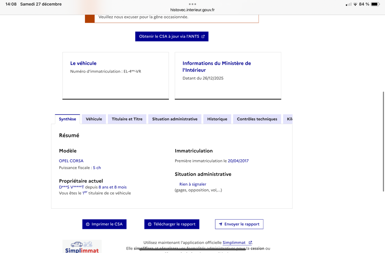Click the external link icon next to Simplimmat
The height and width of the screenshot is (253, 385).
250,242
